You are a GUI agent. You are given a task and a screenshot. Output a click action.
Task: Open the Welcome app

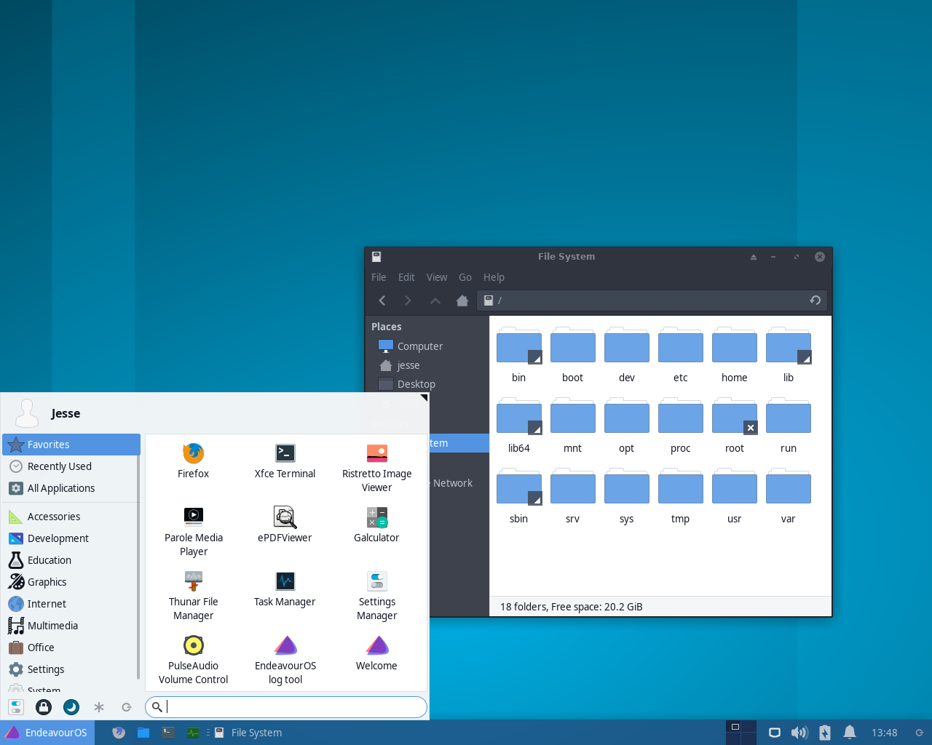click(377, 653)
